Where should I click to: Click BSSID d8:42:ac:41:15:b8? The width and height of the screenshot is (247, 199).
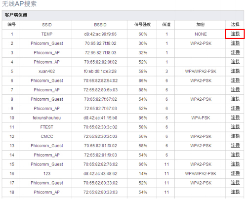point(100,118)
